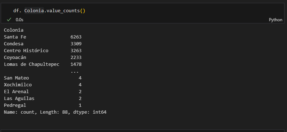Click the green execution success checkmark
This screenshot has height=132, width=287.
9,19
